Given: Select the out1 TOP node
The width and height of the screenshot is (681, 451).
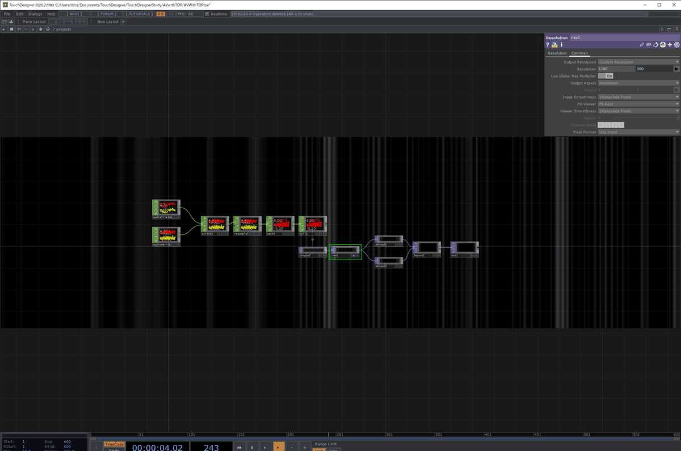Looking at the screenshot, I should click(x=465, y=250).
